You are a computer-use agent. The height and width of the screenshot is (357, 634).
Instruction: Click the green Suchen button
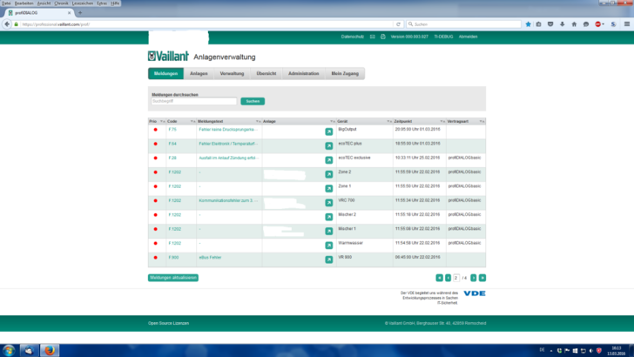click(x=253, y=101)
